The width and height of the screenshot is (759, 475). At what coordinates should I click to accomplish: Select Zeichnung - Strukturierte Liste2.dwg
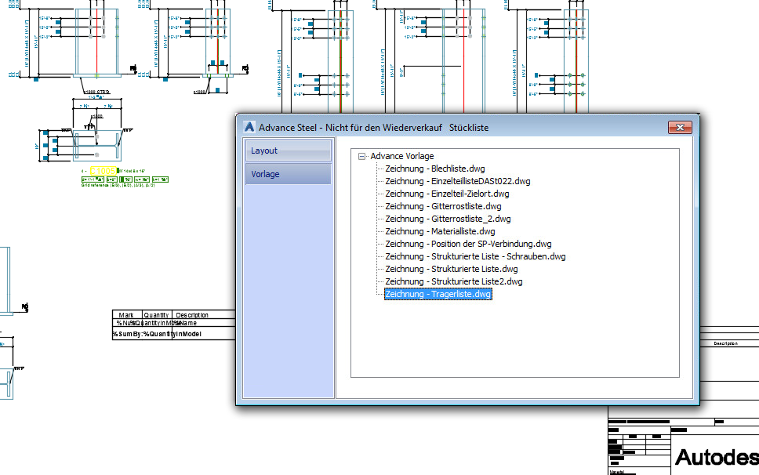pyautogui.click(x=453, y=282)
